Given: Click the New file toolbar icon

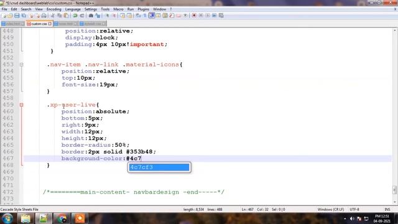Looking at the screenshot, I should (x=4, y=16).
